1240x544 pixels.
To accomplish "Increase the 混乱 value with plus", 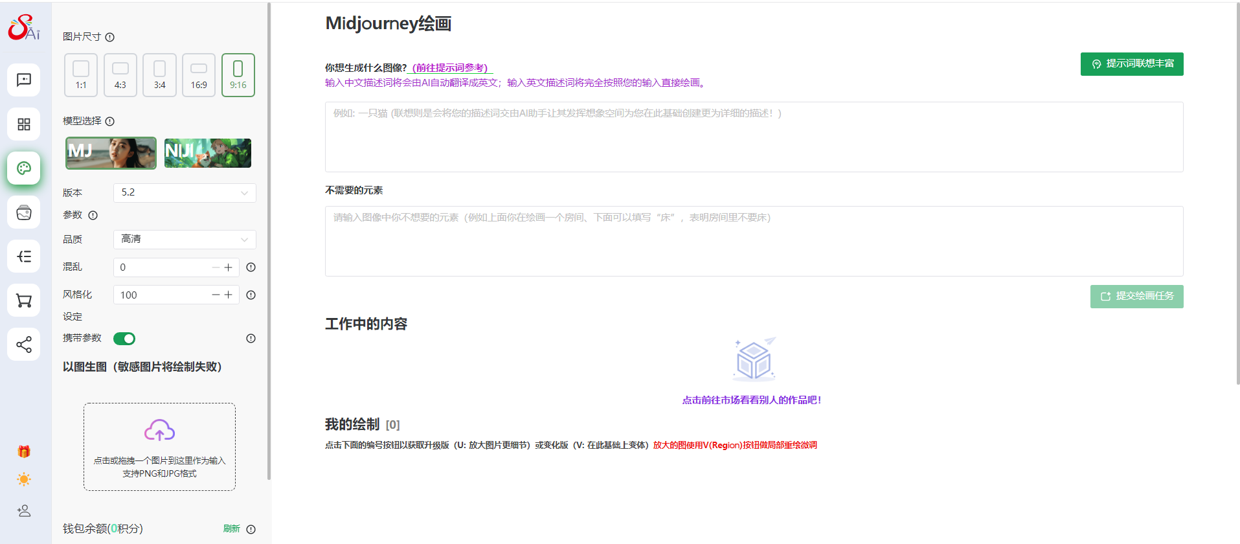I will pos(229,267).
